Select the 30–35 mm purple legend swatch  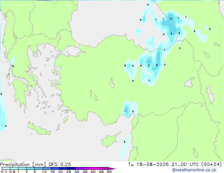(x=79, y=168)
